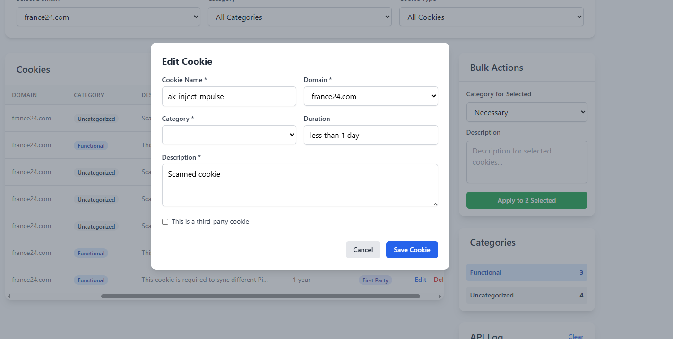Open the Select Domain dropdown showing france24.com

click(108, 17)
